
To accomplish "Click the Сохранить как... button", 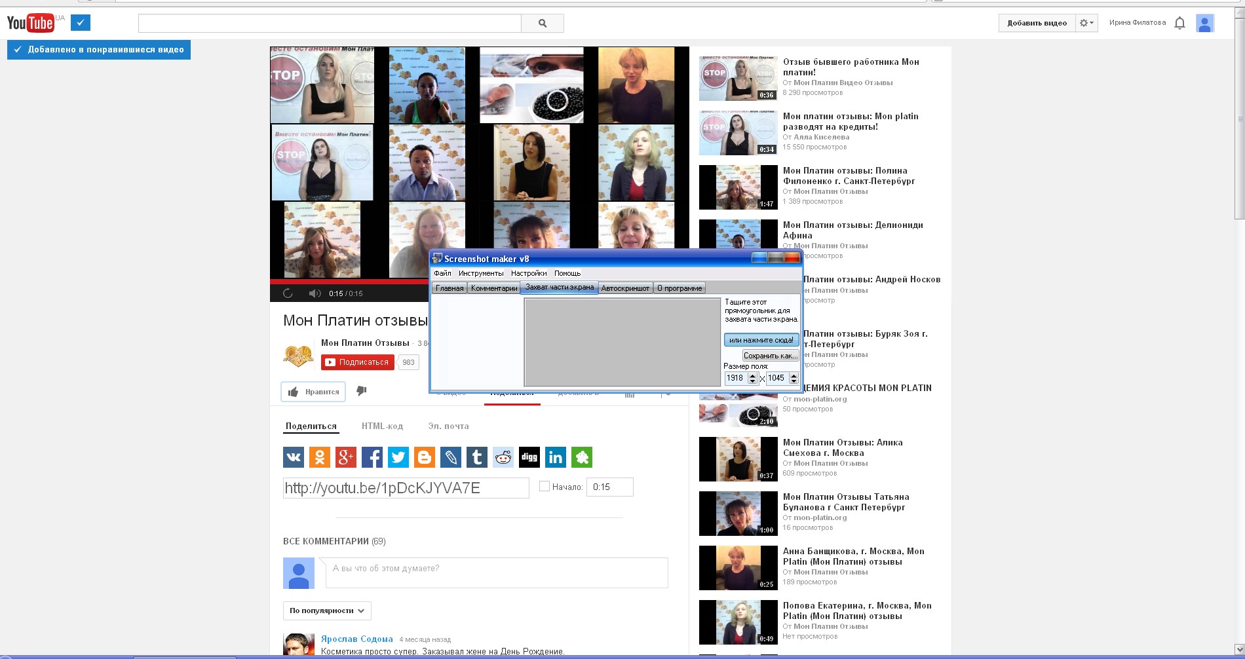I will pos(770,356).
